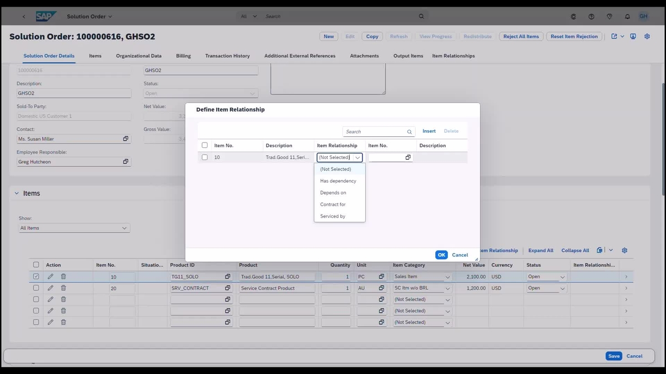Image resolution: width=666 pixels, height=374 pixels.
Task: Delete item 20 using its trash icon
Action: (x=64, y=288)
